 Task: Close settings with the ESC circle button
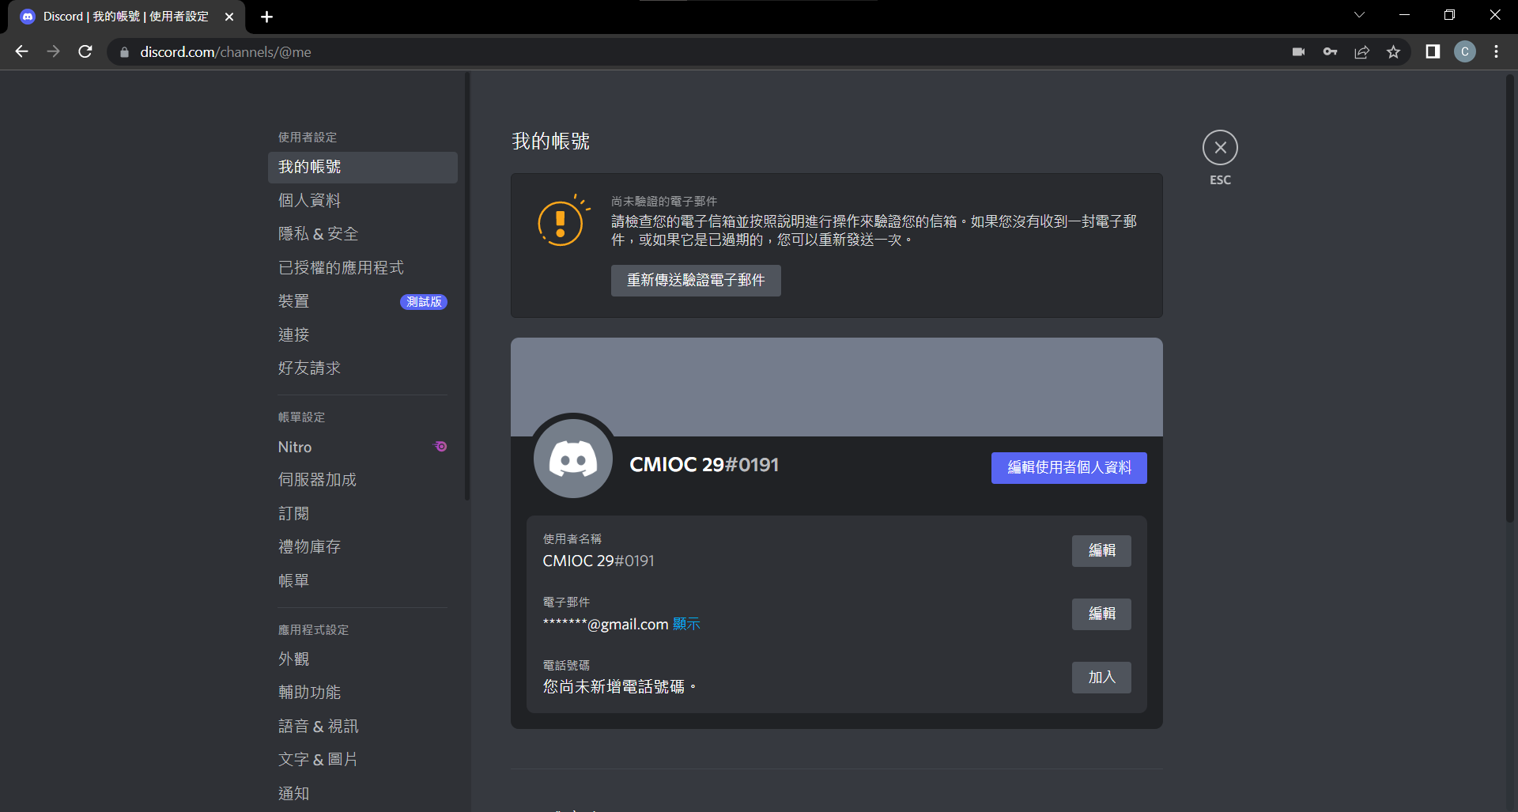tap(1220, 148)
